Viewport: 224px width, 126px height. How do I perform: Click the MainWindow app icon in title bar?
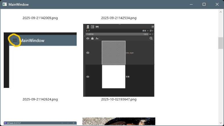click(x=5, y=5)
